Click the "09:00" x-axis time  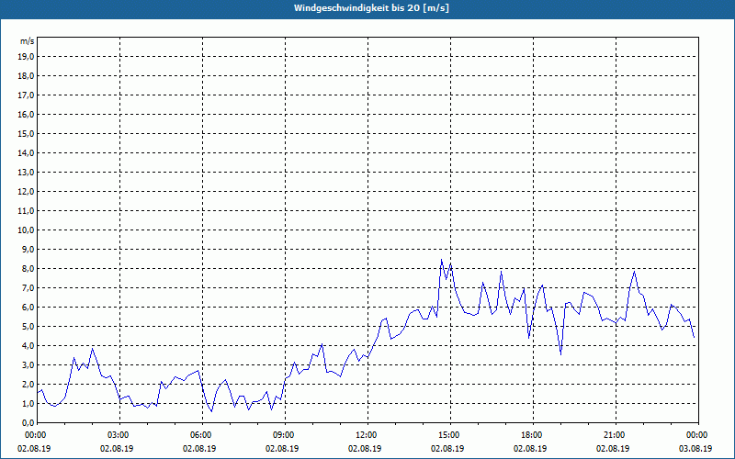285,435
